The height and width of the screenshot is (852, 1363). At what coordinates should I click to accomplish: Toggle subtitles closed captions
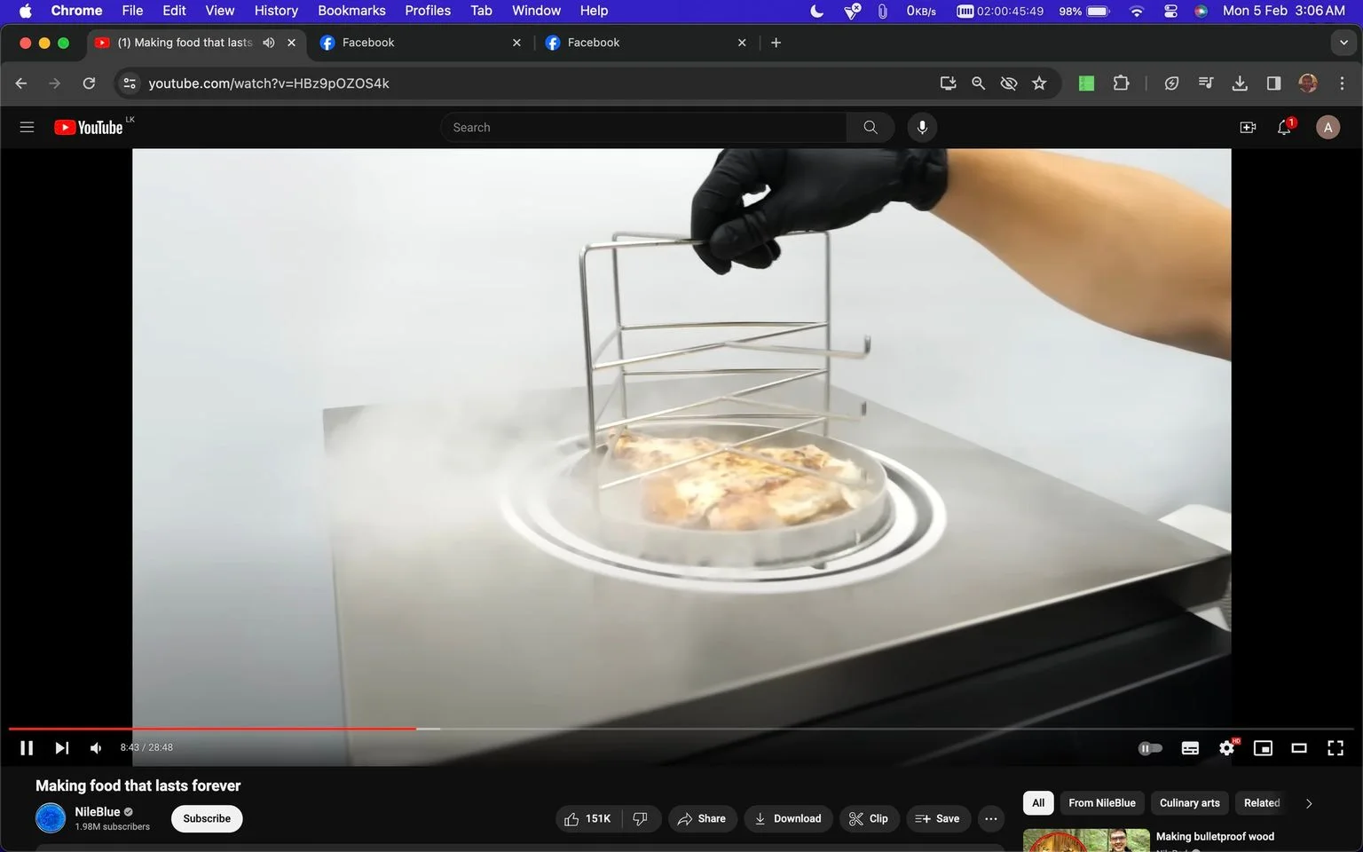tap(1190, 748)
